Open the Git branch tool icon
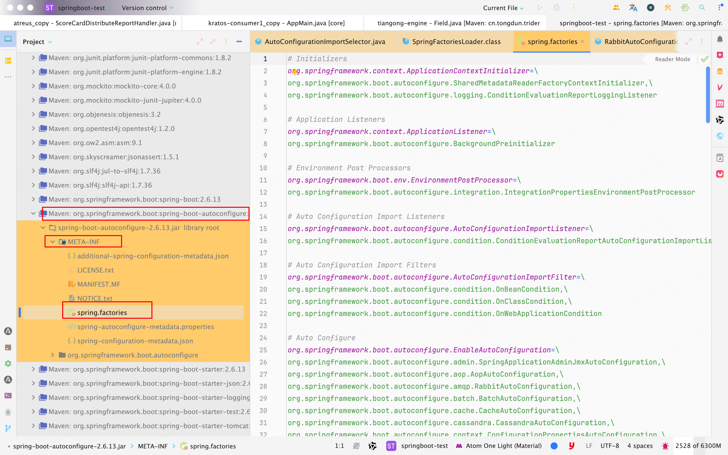Image resolution: width=728 pixels, height=455 pixels. (x=8, y=428)
